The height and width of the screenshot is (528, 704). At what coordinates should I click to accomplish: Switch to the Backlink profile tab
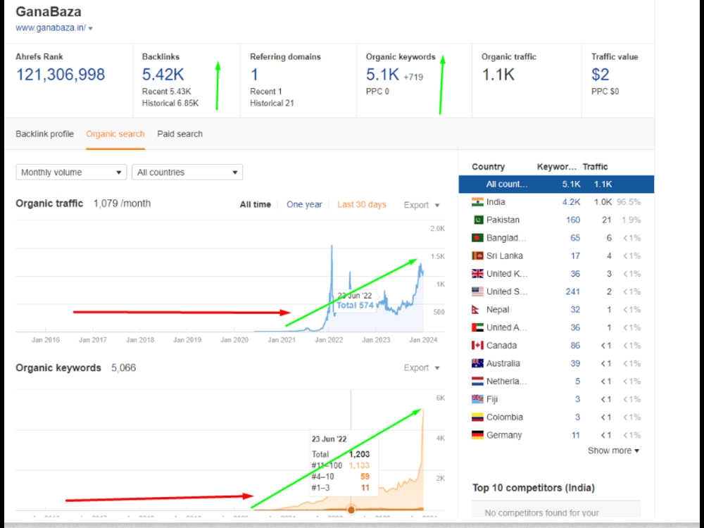44,134
